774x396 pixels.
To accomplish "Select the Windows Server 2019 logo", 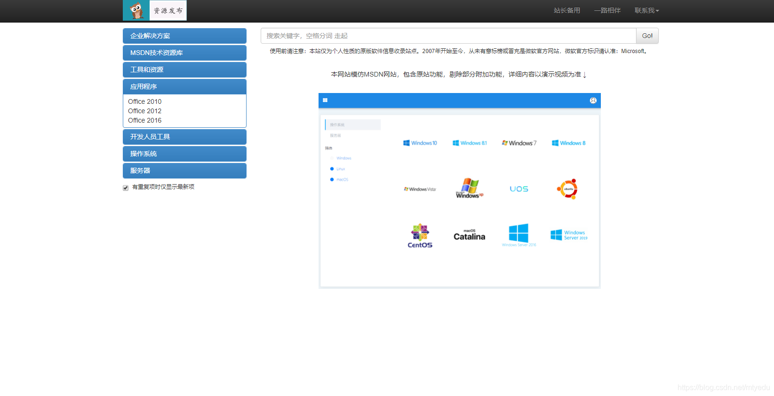I will point(569,235).
